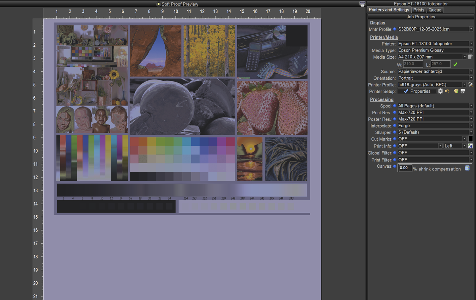Screen dimensions: 476x300
Task: Click the load printer setup box icon
Action: [456, 91]
